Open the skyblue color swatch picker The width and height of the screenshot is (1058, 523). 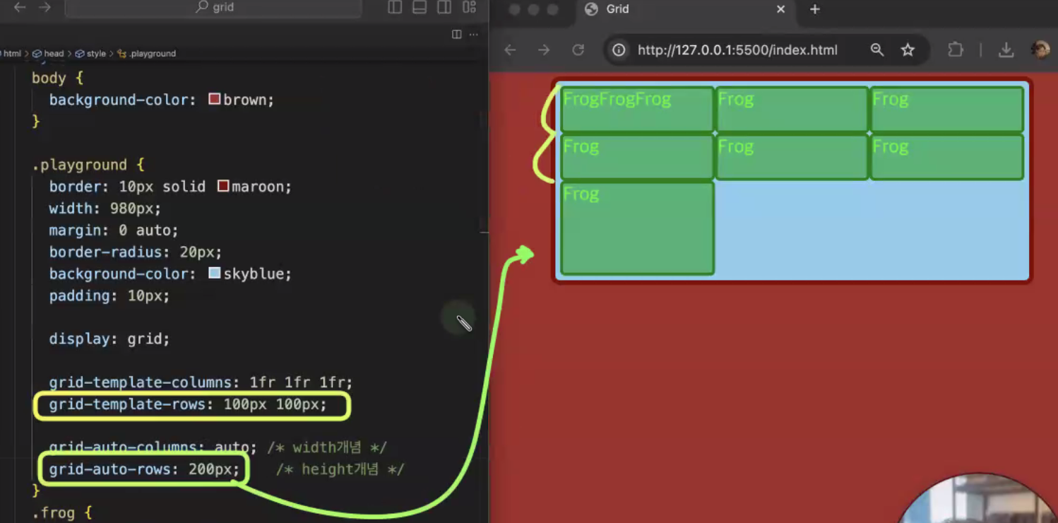pyautogui.click(x=215, y=273)
